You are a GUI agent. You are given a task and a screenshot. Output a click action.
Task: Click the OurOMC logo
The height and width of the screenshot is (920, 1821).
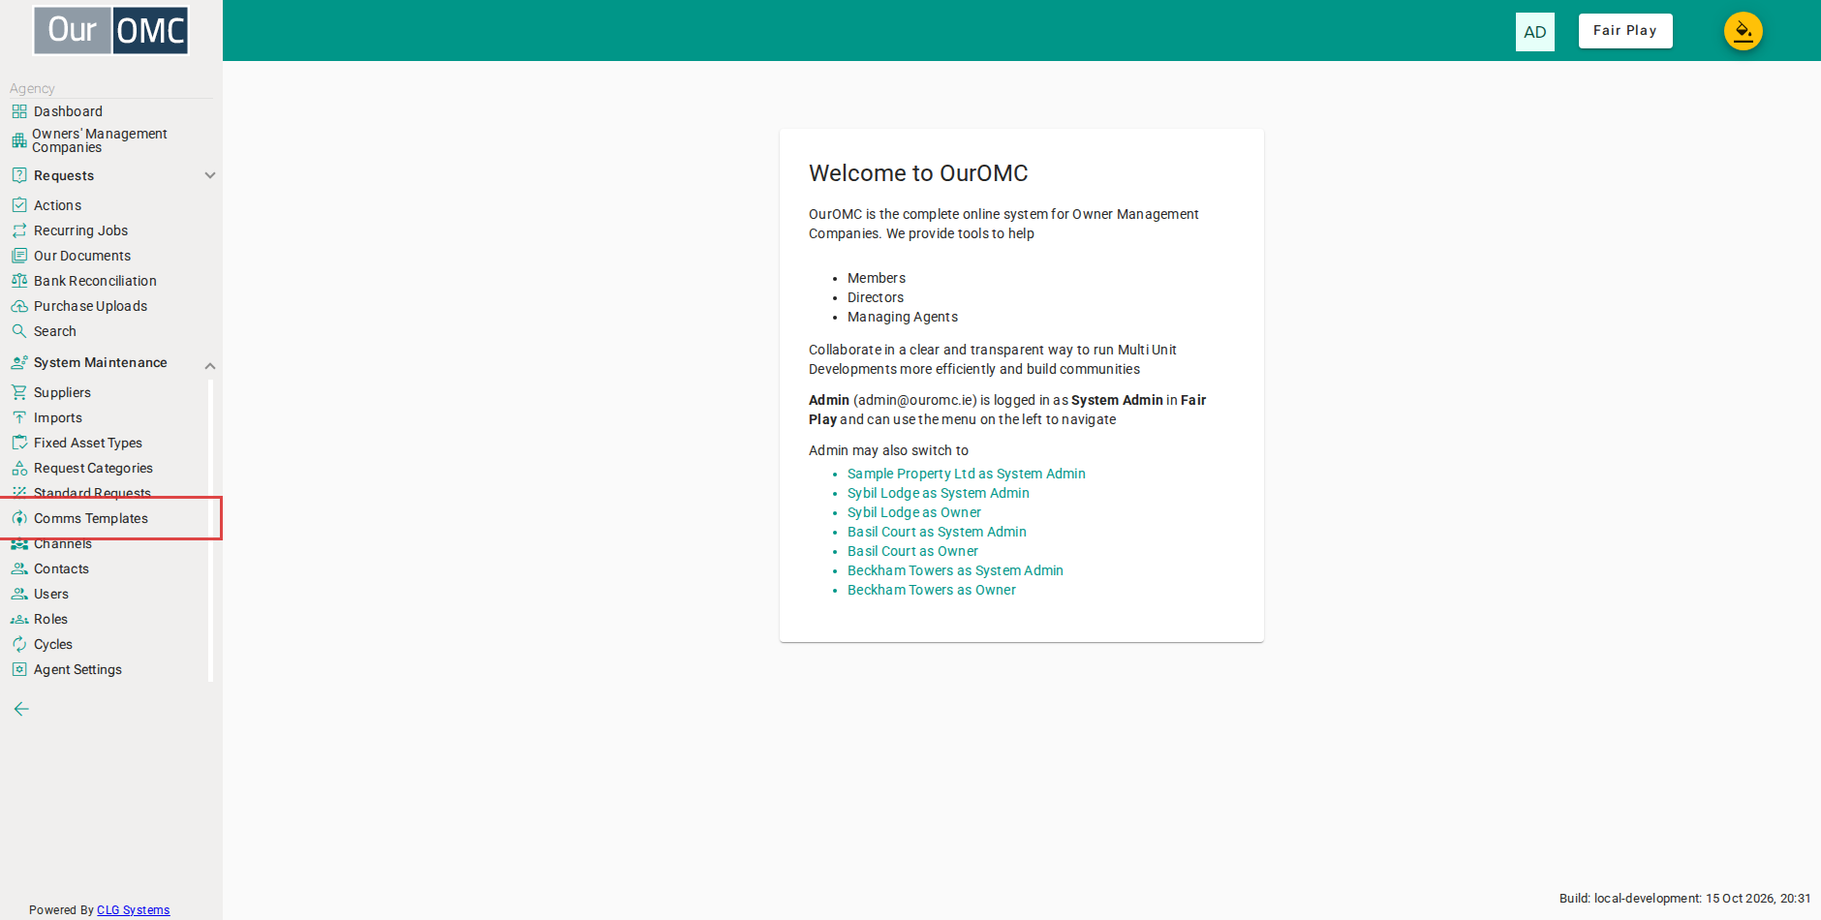tap(110, 30)
